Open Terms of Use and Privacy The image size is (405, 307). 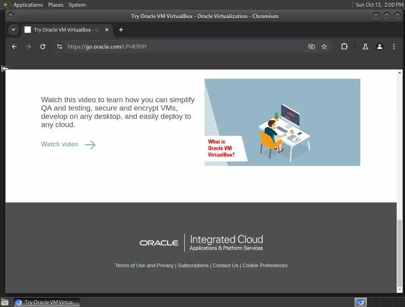[144, 265]
